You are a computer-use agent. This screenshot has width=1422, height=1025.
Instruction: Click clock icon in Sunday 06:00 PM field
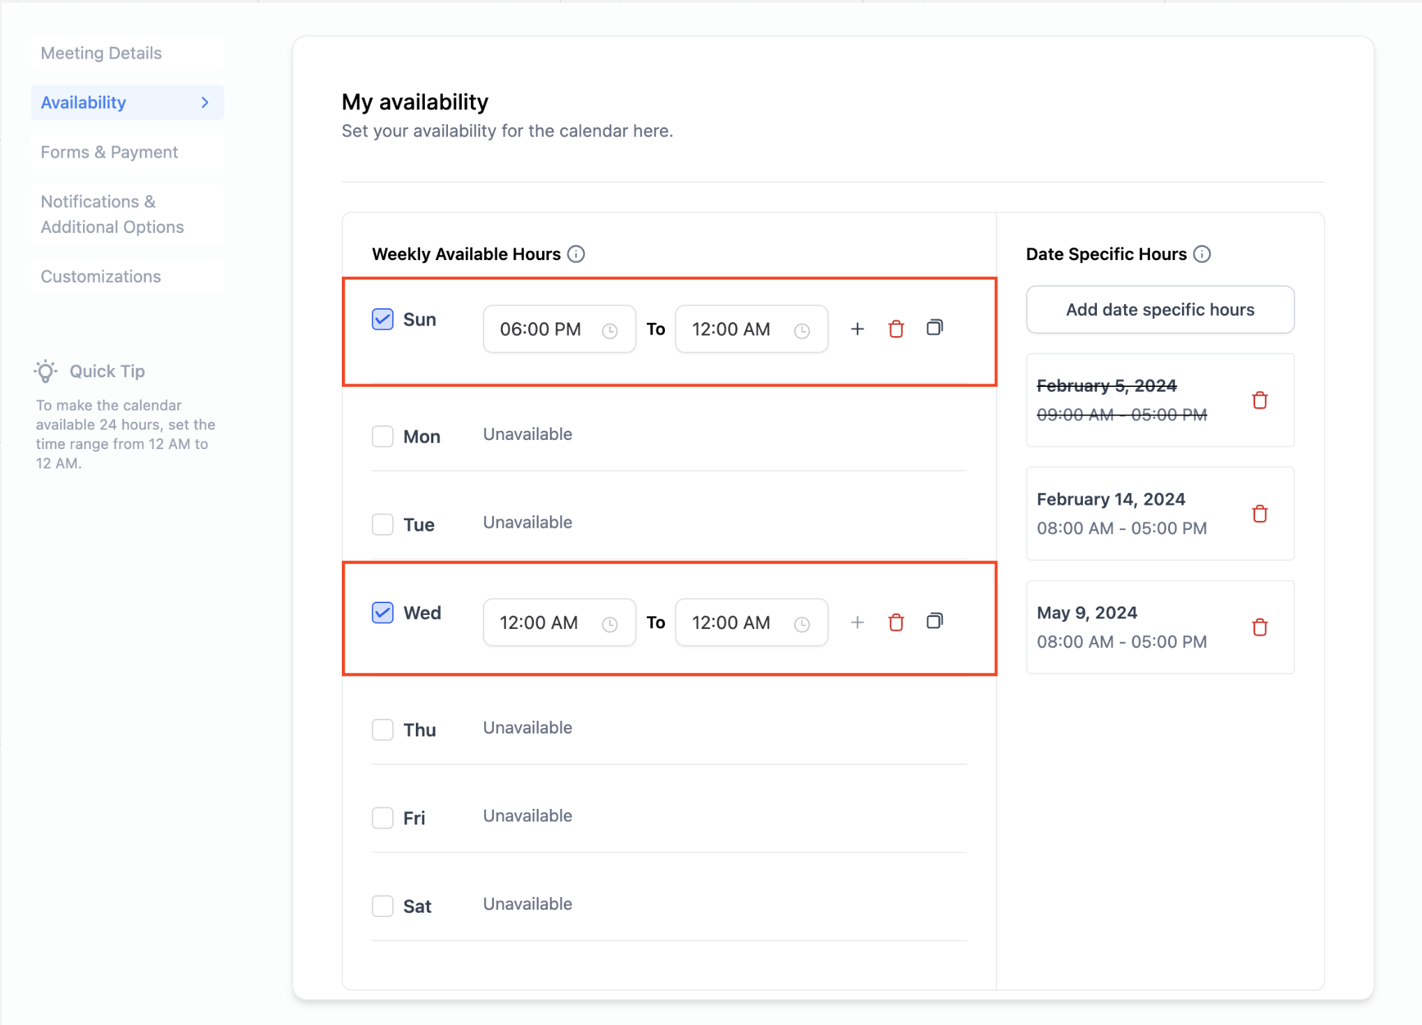pos(609,331)
